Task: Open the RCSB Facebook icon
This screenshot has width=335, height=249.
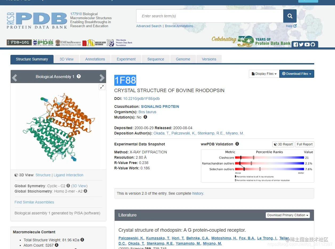Action: (296, 44)
